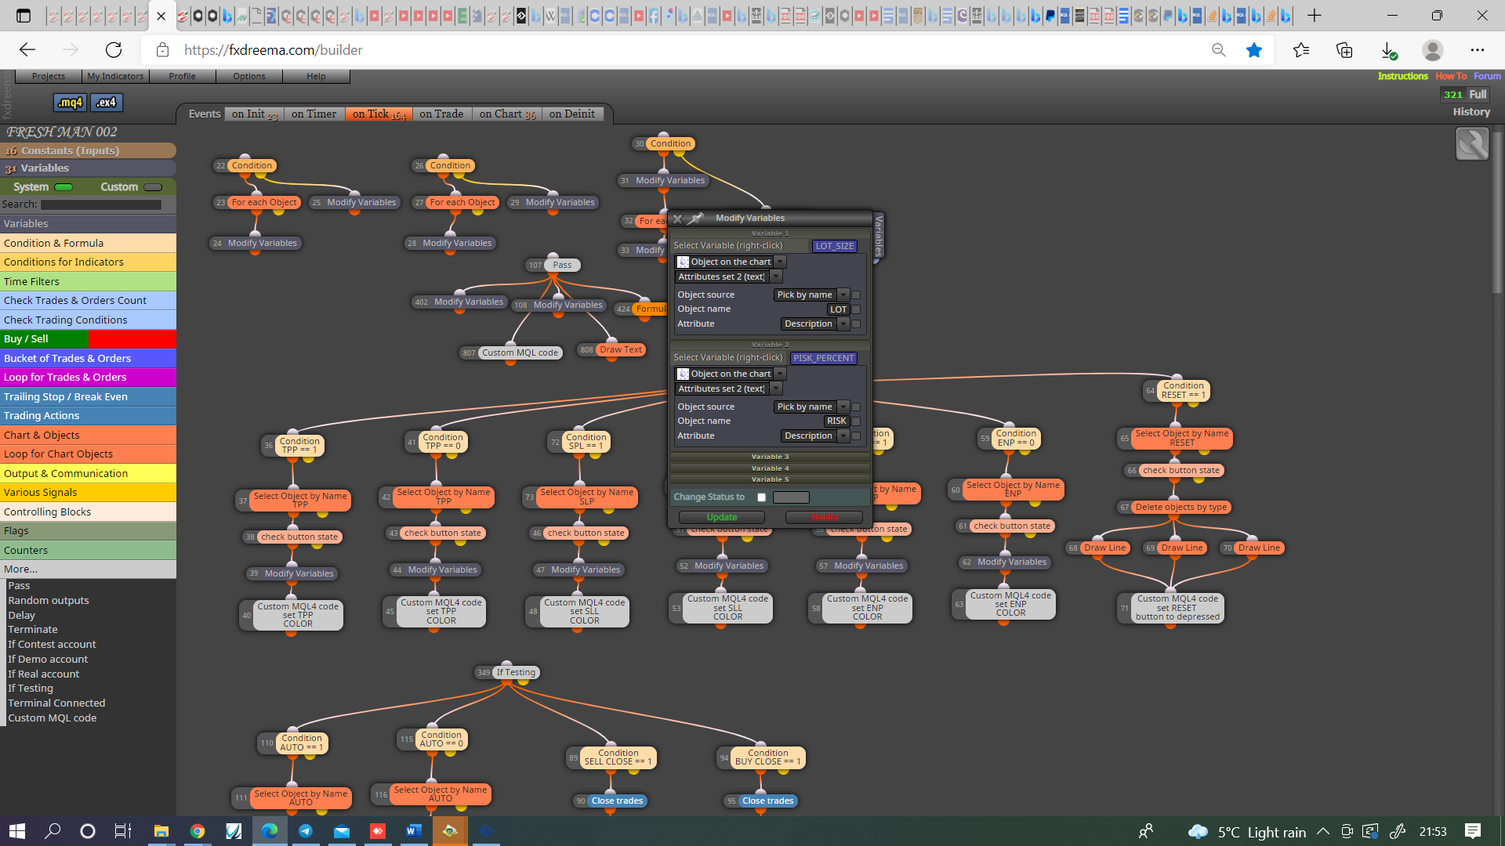Close the Modify Variables dialog

(x=678, y=219)
